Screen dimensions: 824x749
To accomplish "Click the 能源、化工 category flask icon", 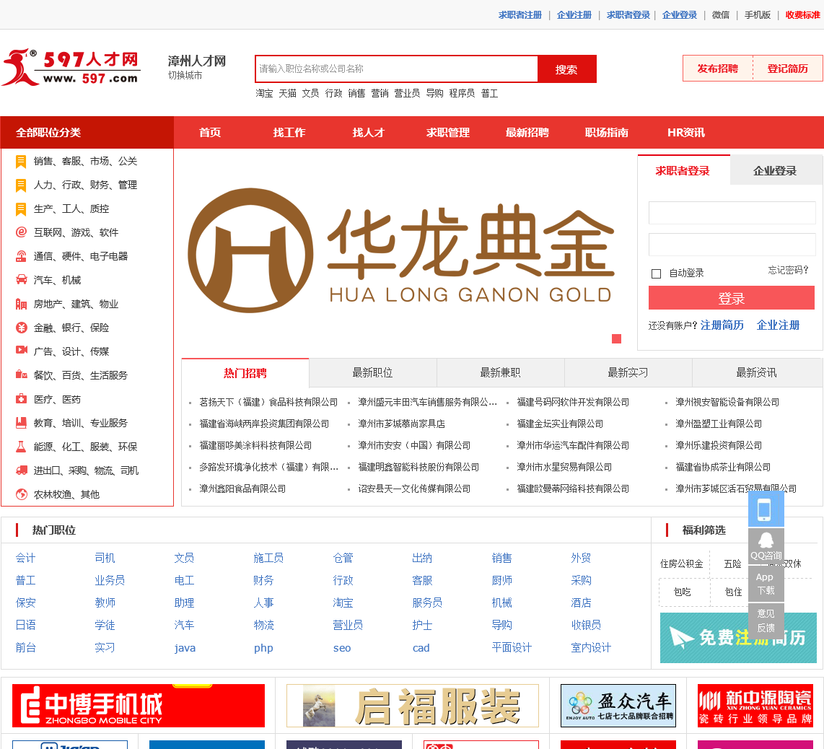I will 21,447.
